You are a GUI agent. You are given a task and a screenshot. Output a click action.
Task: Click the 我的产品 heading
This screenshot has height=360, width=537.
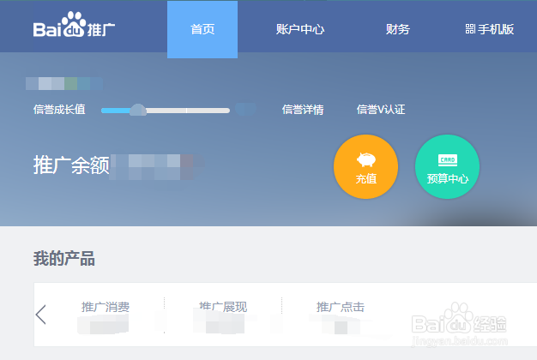click(x=64, y=258)
